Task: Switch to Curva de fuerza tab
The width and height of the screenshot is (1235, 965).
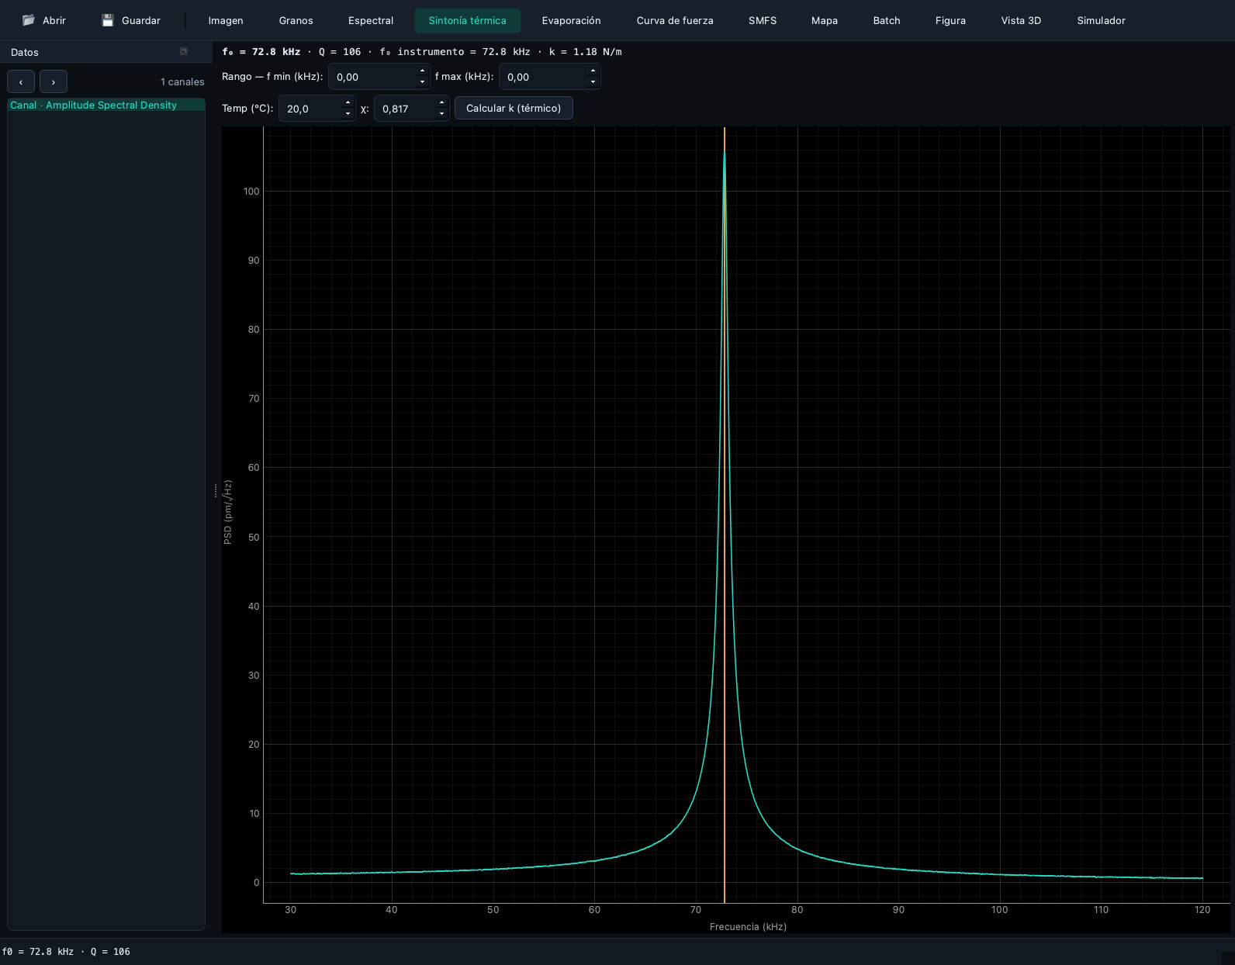Action: (x=675, y=20)
